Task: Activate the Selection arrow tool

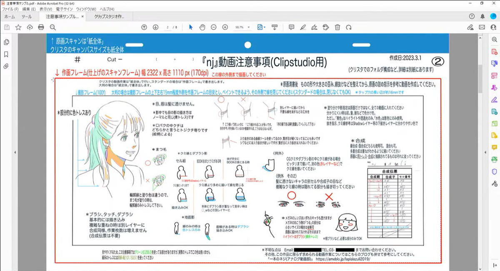Action: coord(191,27)
